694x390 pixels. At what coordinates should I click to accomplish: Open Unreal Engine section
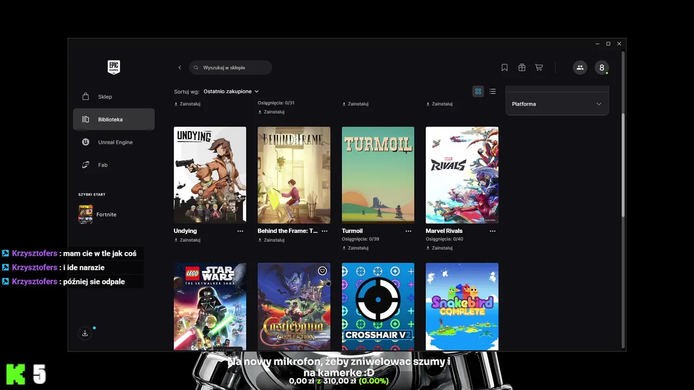pyautogui.click(x=114, y=142)
